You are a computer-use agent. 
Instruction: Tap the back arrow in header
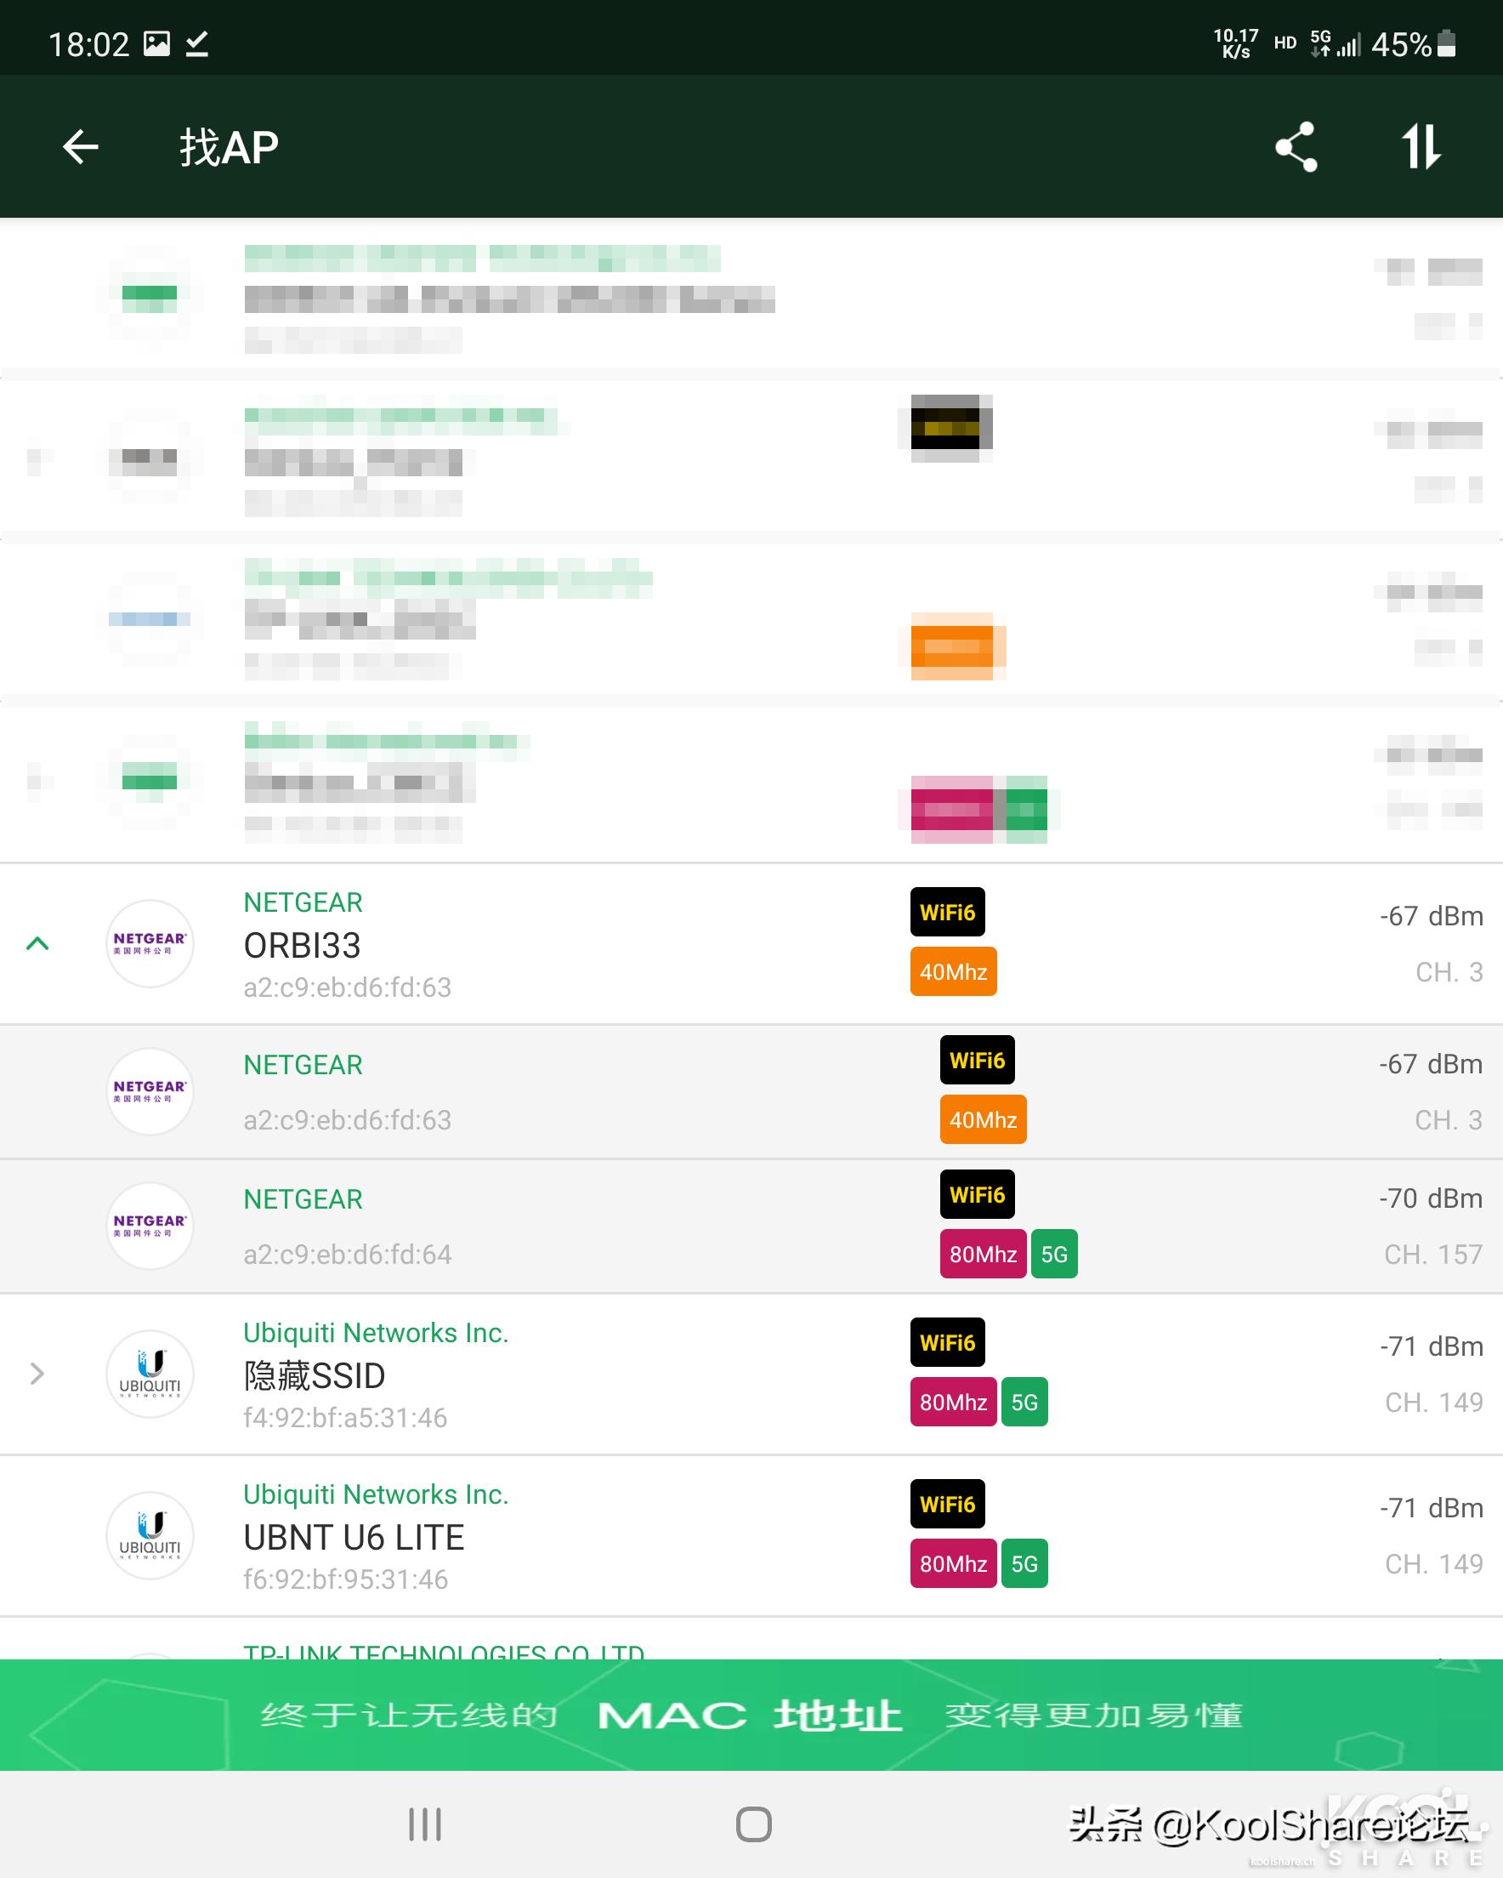point(81,146)
